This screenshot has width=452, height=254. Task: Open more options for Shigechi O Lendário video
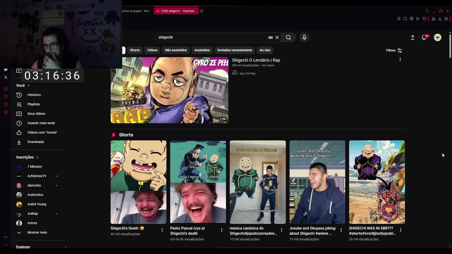click(400, 60)
